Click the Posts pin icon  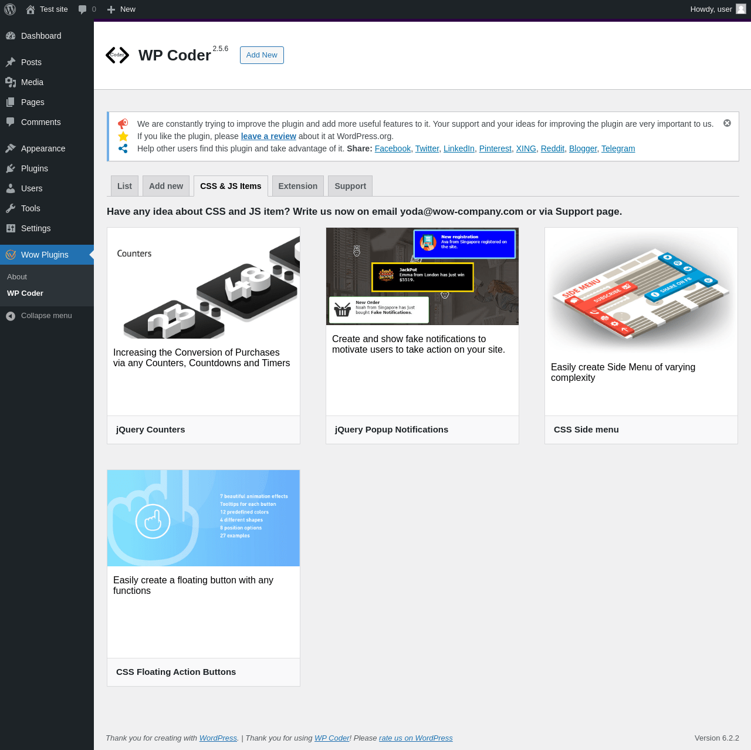click(11, 62)
